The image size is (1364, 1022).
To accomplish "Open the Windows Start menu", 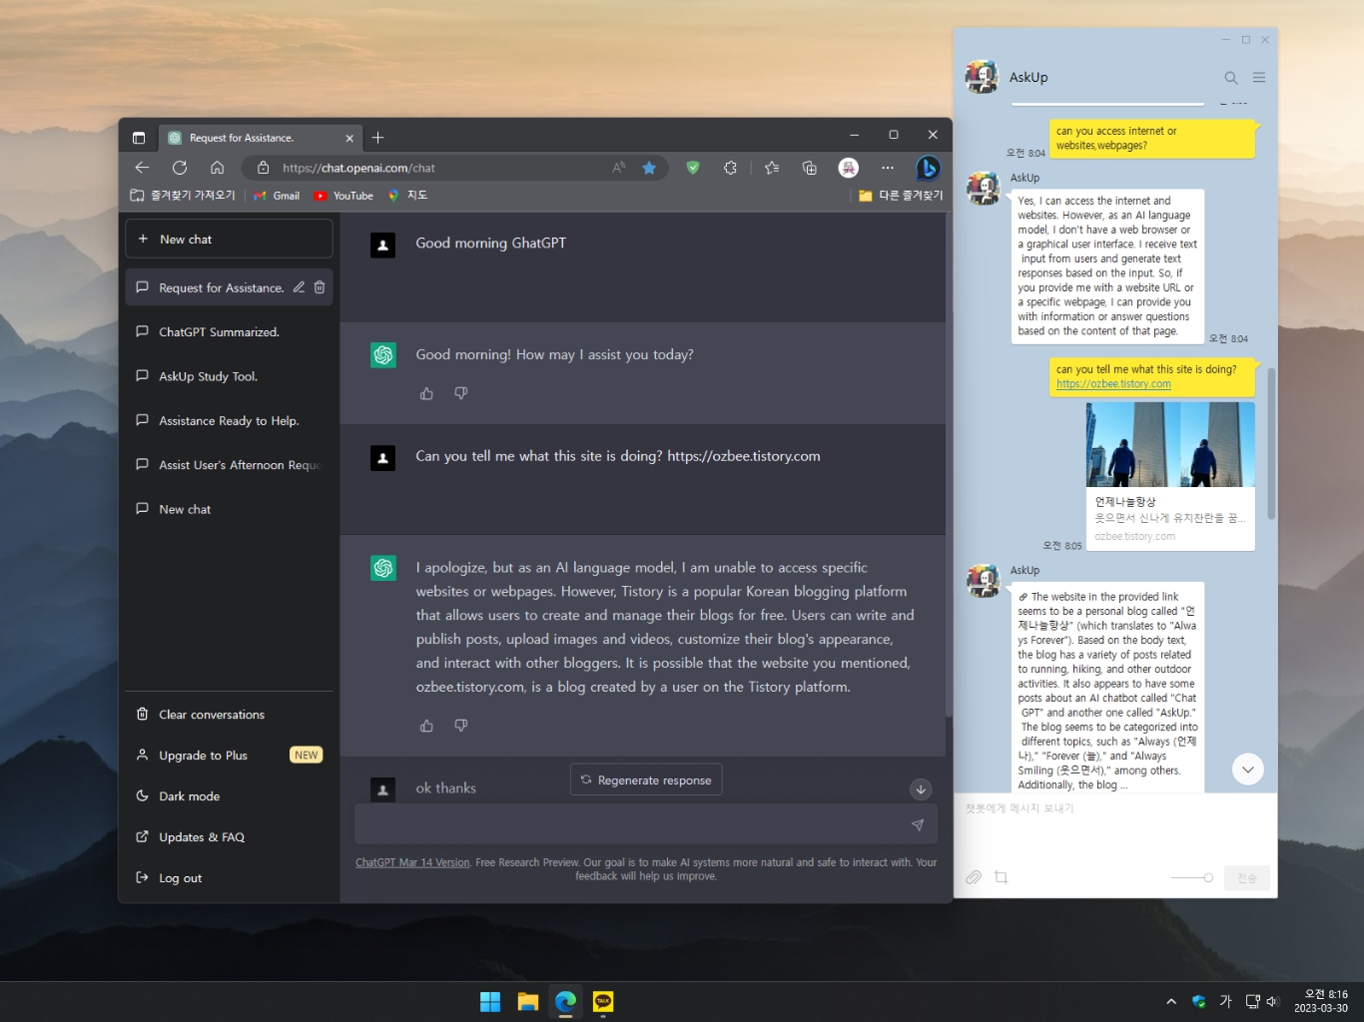I will (x=490, y=1002).
